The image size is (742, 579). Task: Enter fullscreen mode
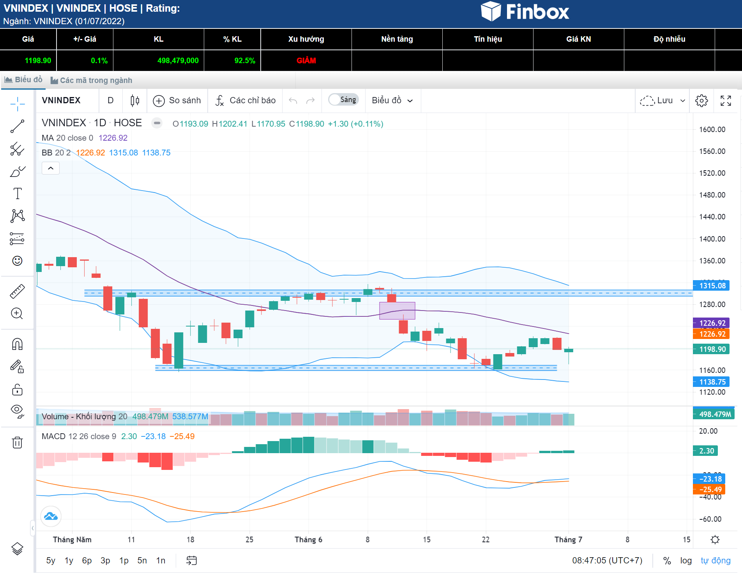726,101
